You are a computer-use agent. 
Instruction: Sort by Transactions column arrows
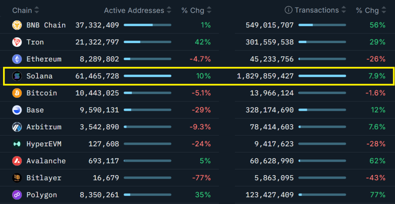click(x=344, y=10)
